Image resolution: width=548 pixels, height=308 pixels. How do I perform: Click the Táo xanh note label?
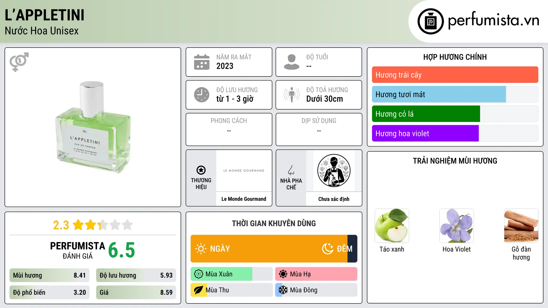tap(392, 249)
